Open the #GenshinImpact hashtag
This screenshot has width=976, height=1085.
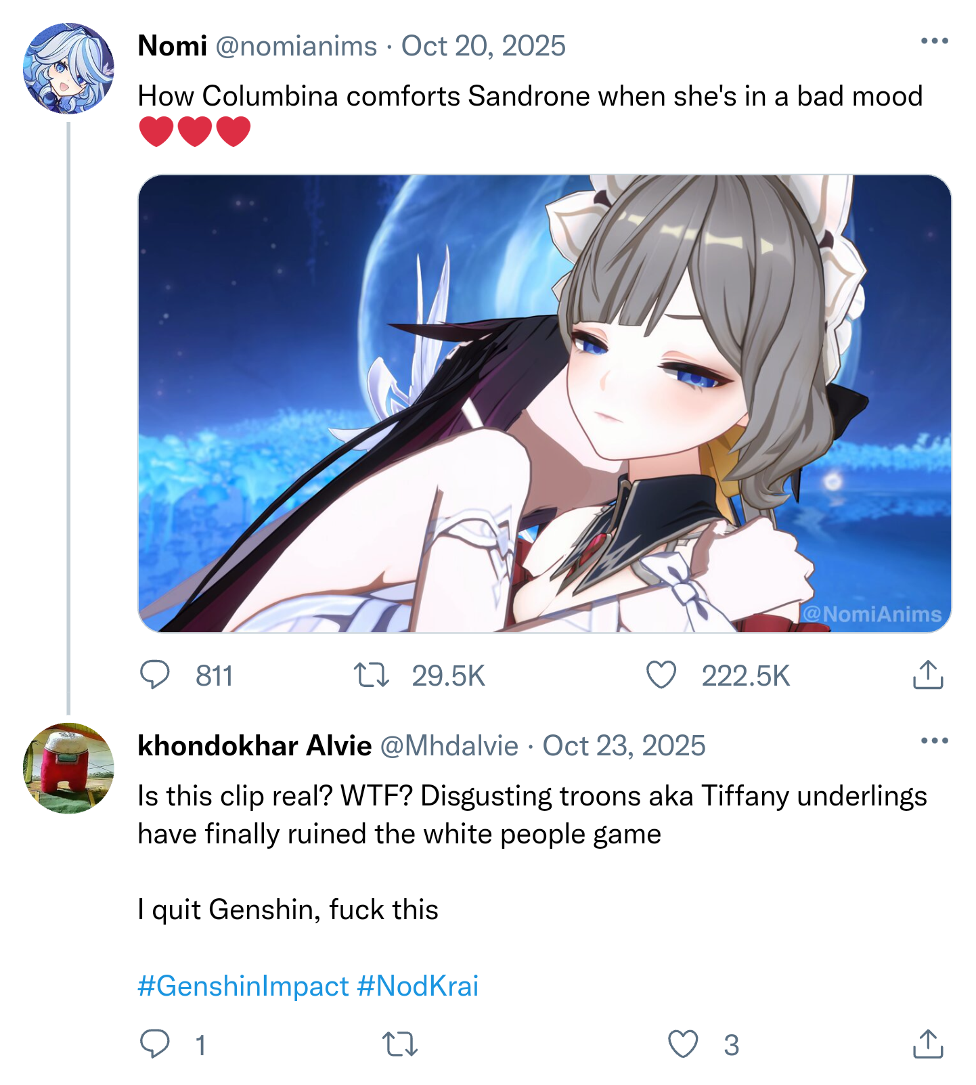coord(243,986)
